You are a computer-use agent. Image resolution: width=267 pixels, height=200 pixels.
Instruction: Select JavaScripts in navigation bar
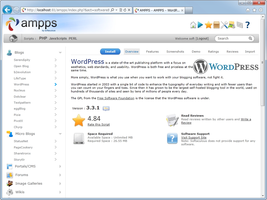[58, 39]
